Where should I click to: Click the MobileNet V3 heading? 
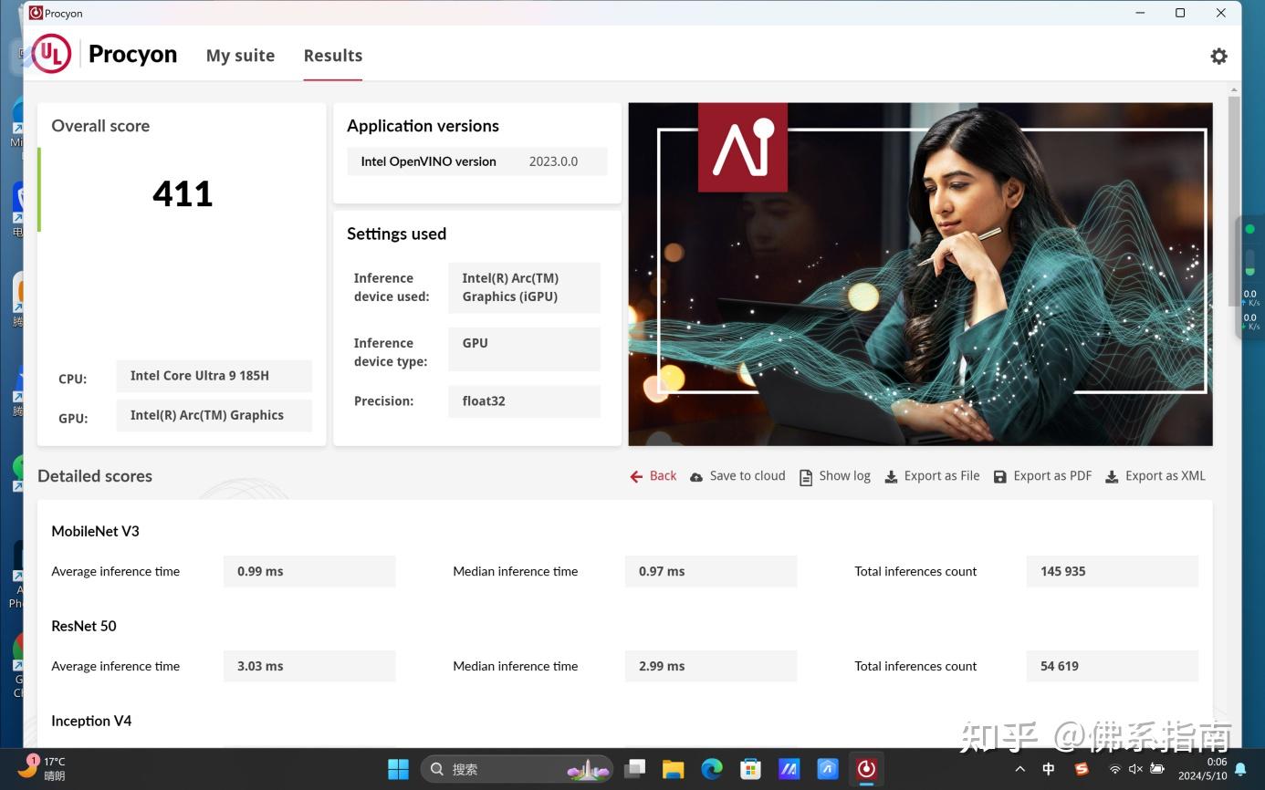point(95,531)
